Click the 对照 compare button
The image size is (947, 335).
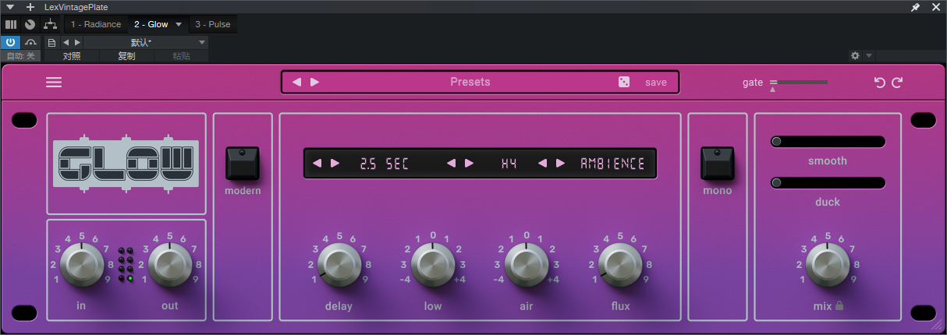click(72, 56)
